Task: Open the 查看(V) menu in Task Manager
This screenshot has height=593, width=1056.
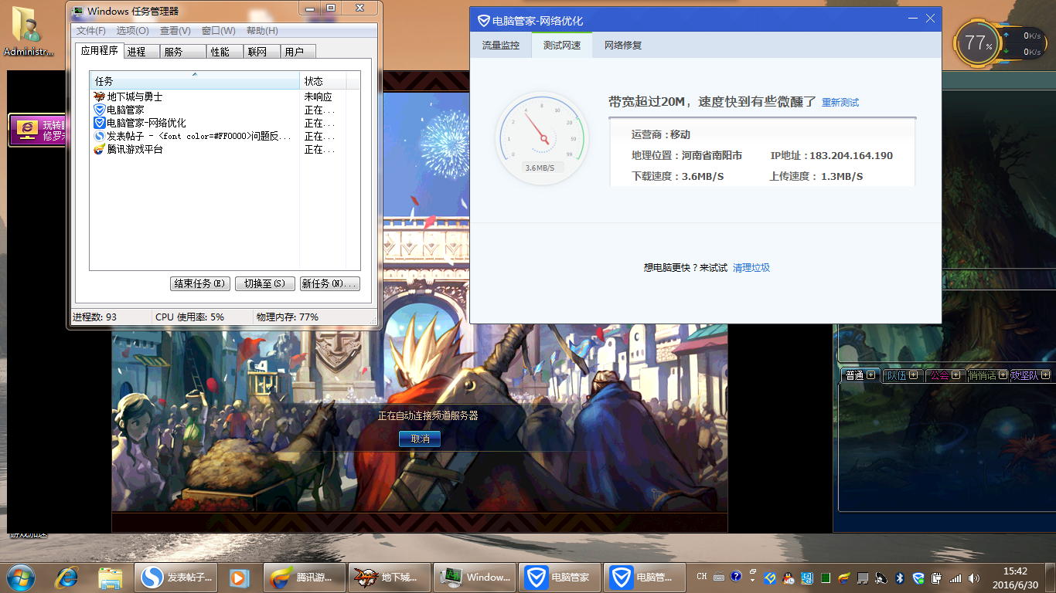Action: point(175,31)
